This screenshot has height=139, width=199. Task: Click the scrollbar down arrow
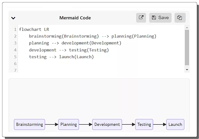[187, 69]
